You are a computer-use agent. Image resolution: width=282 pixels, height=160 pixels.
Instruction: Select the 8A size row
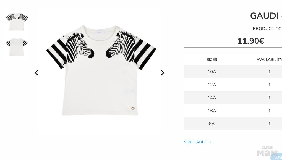pyautogui.click(x=233, y=124)
